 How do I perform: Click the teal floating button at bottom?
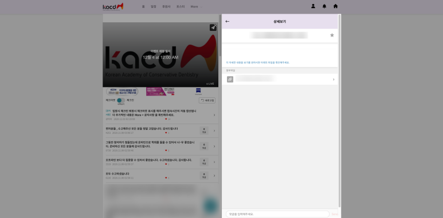pyautogui.click(x=210, y=205)
